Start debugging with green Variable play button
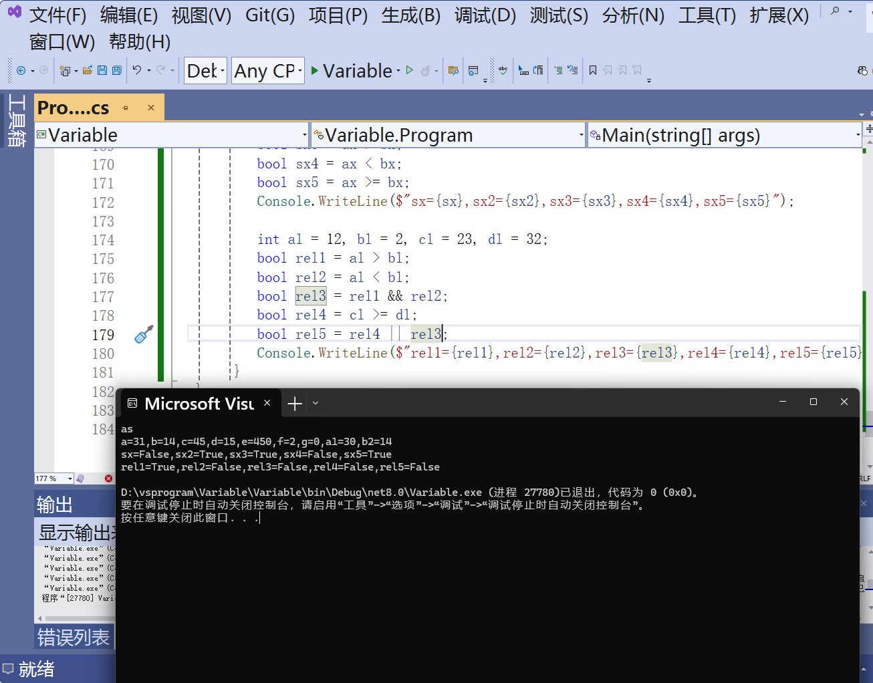This screenshot has width=873, height=683. tap(352, 71)
